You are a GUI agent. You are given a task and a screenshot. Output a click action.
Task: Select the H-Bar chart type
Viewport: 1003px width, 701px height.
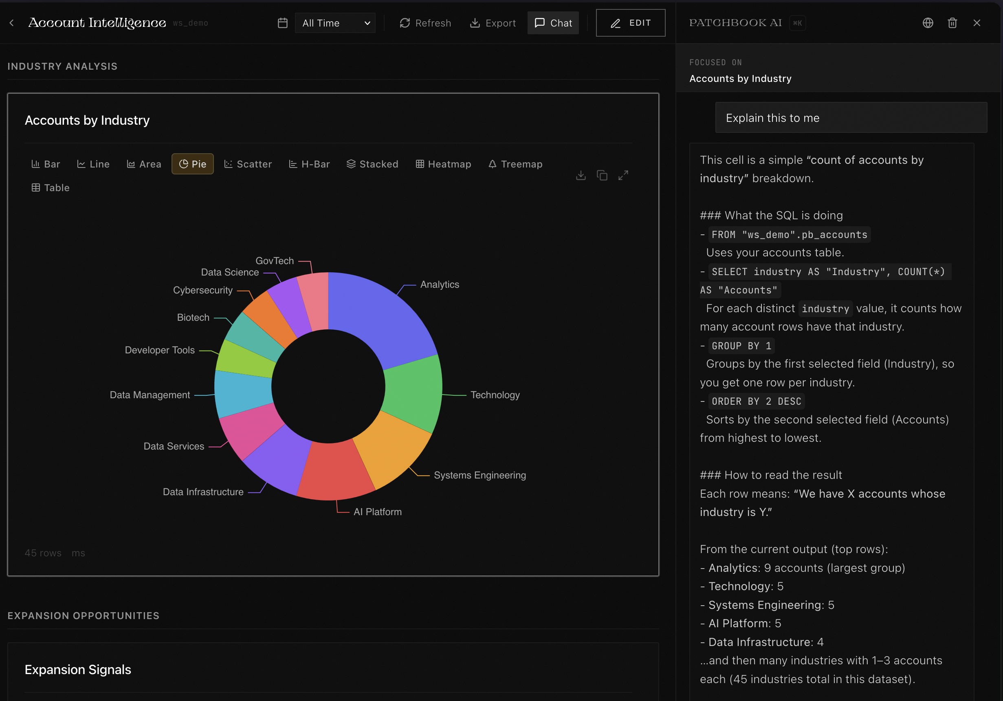(309, 164)
